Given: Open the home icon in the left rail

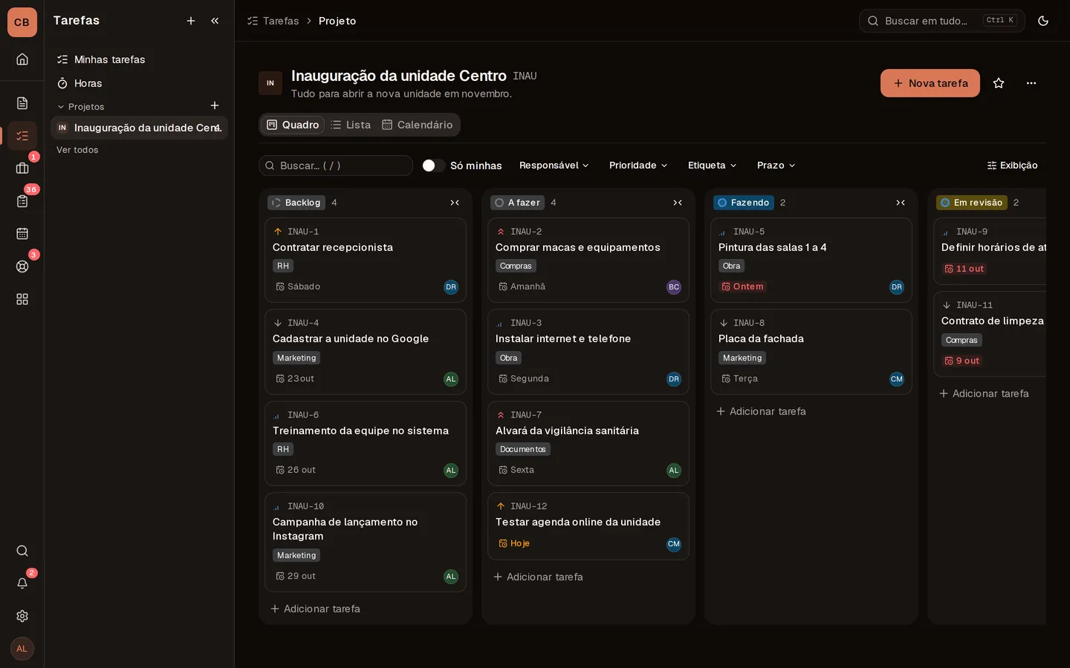Looking at the screenshot, I should coord(22,59).
